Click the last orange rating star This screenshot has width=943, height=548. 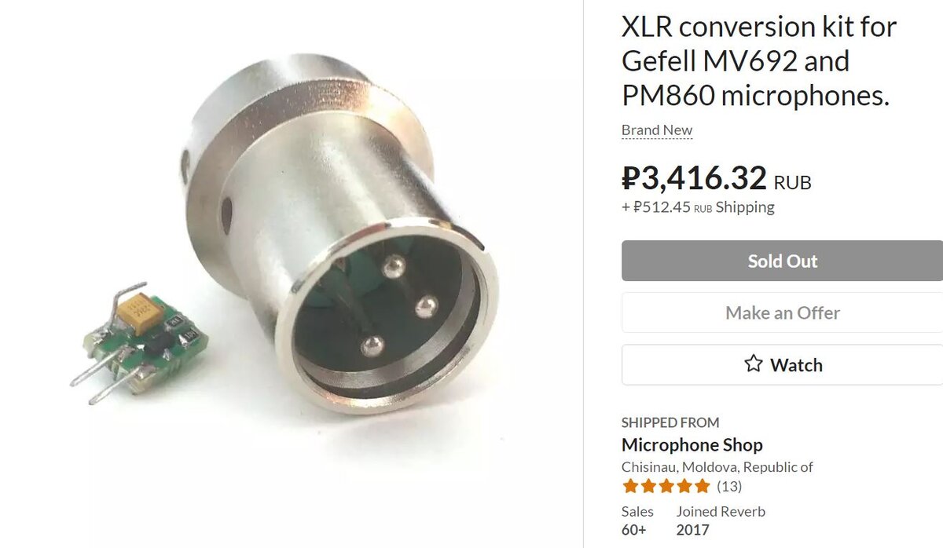pos(703,487)
